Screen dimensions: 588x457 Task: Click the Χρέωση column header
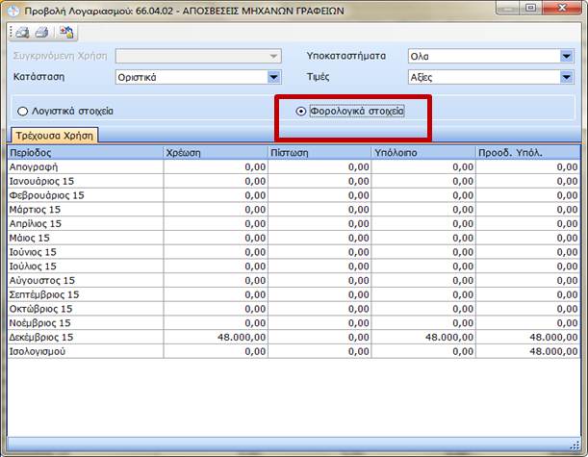click(216, 153)
